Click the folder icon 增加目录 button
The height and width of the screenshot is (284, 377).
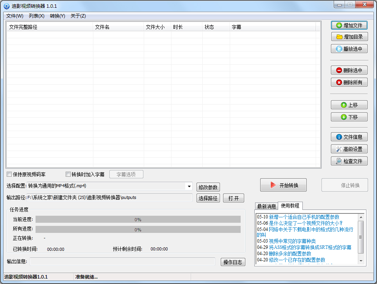click(x=349, y=37)
